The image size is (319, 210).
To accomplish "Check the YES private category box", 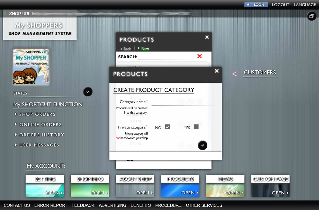I will point(196,127).
